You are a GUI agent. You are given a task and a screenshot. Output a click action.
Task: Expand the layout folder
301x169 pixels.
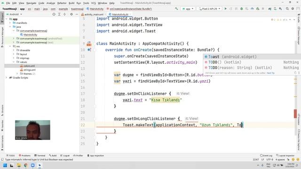tap(14, 54)
